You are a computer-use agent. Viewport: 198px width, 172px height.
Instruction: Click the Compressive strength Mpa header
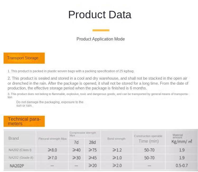coord(83,134)
